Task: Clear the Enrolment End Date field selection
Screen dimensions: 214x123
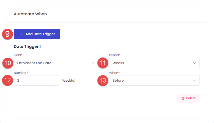Action: click(93, 63)
